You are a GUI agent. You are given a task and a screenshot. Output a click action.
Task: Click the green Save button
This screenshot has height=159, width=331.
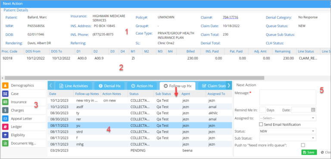pos(309,152)
